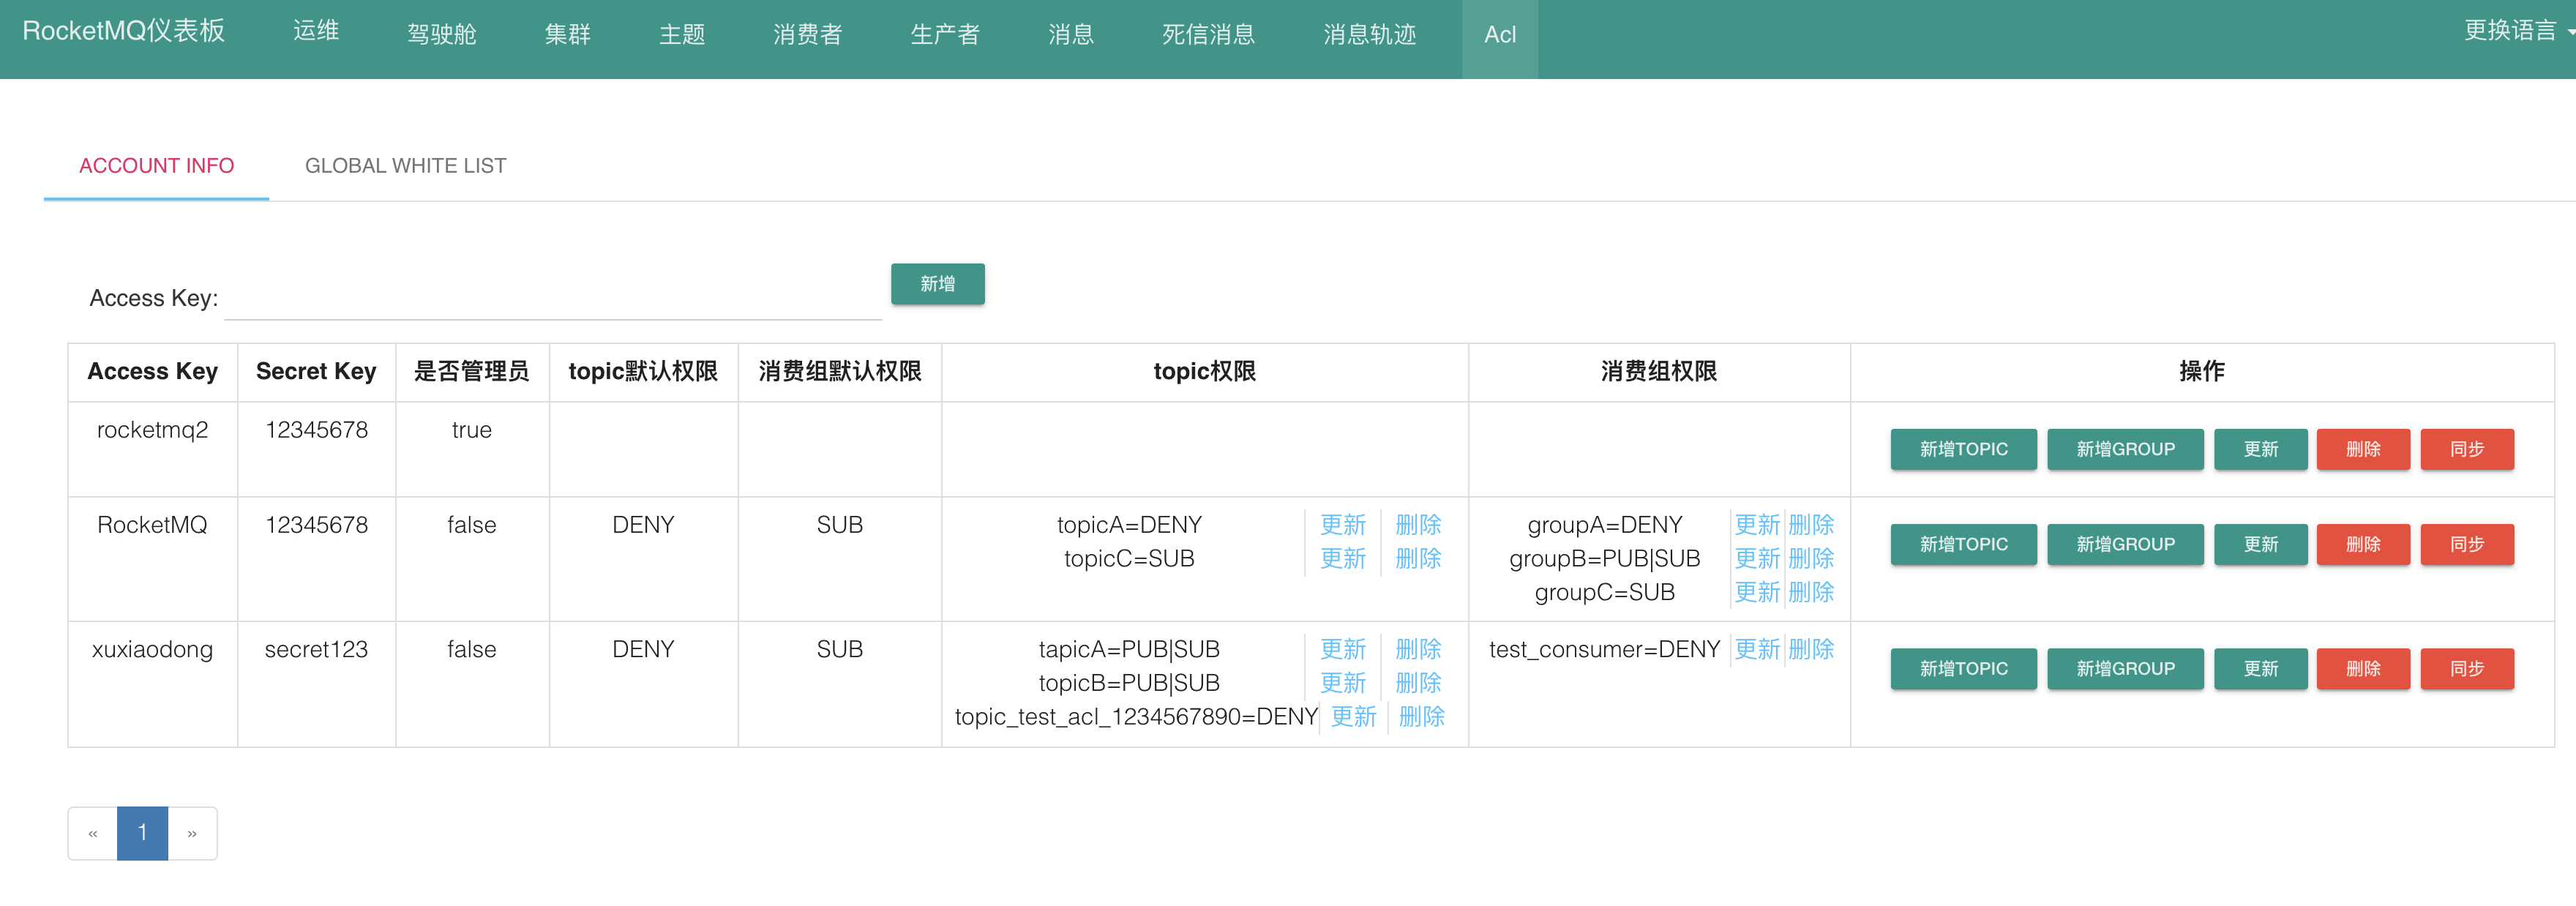The image size is (2576, 906).
Task: Click 新增GROUP for RocketMQ row
Action: (2124, 544)
